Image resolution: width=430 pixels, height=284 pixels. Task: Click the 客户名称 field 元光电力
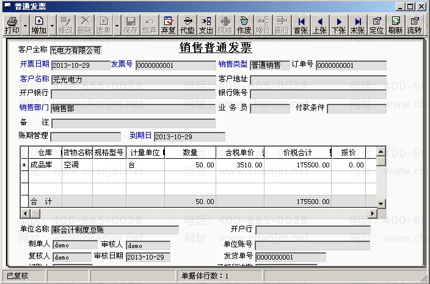(133, 80)
